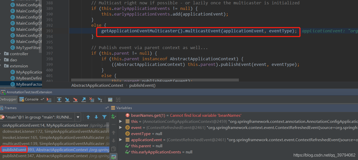Viewport: 358px width, 160px height.
Task: Click move watch up arrow in Variables
Action: [x=114, y=133]
